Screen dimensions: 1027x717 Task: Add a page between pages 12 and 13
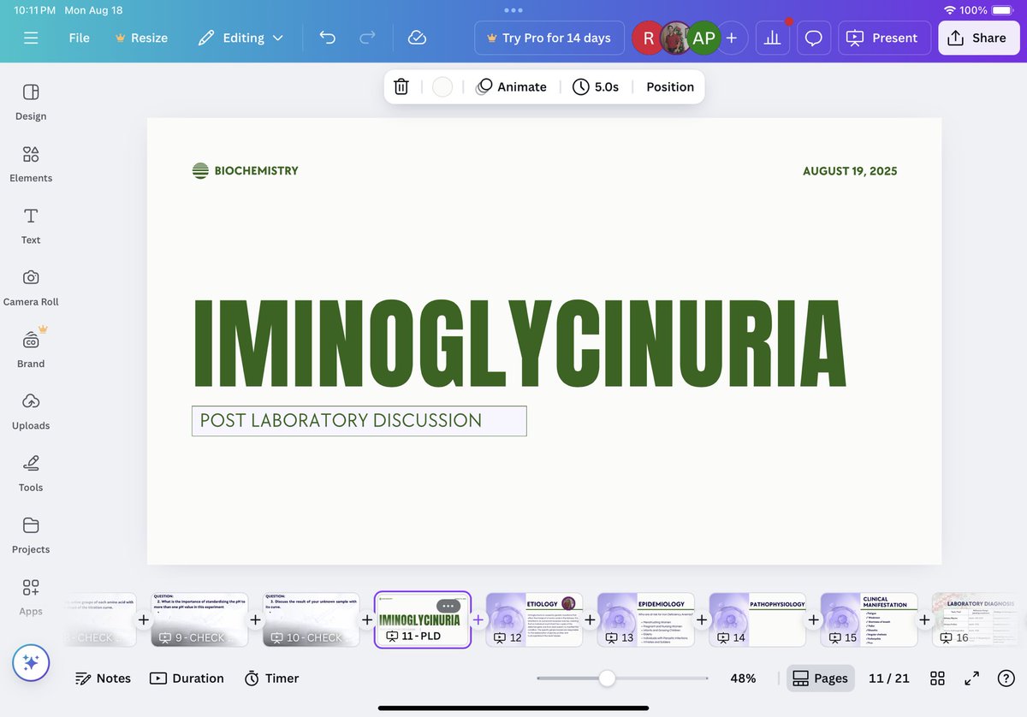click(x=590, y=619)
